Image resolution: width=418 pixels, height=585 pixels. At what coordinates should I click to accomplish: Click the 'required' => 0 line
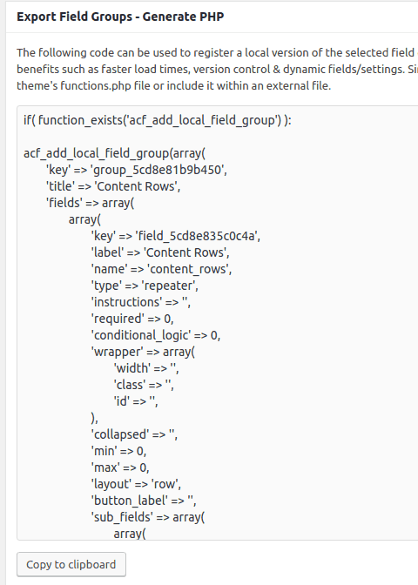[x=132, y=319]
